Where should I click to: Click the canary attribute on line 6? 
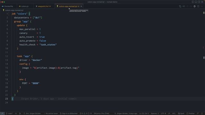click(23, 33)
